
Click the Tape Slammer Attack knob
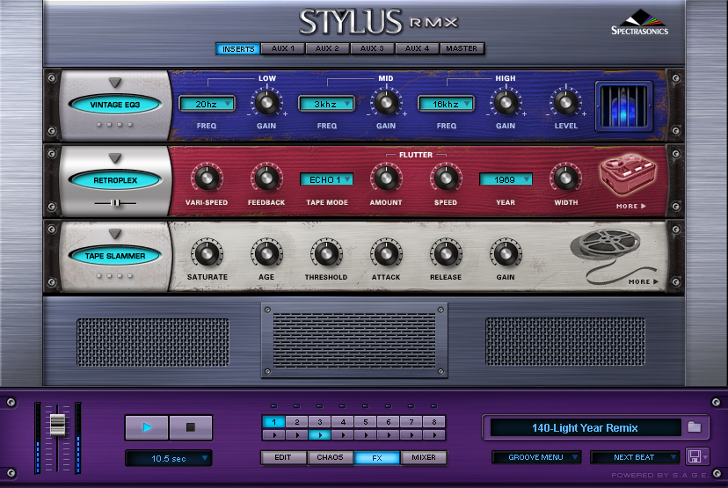386,253
